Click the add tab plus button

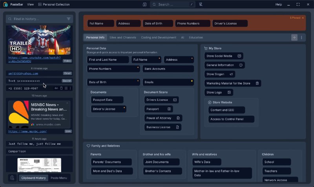click(294, 37)
